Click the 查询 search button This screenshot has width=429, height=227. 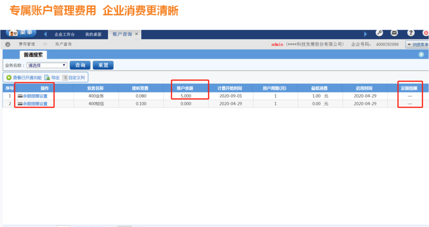point(80,65)
